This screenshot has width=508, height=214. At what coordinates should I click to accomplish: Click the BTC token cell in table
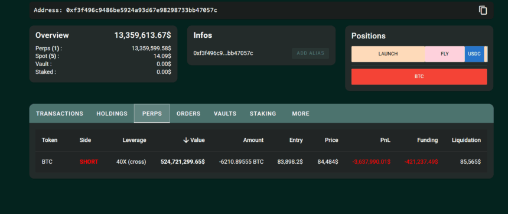pos(47,161)
